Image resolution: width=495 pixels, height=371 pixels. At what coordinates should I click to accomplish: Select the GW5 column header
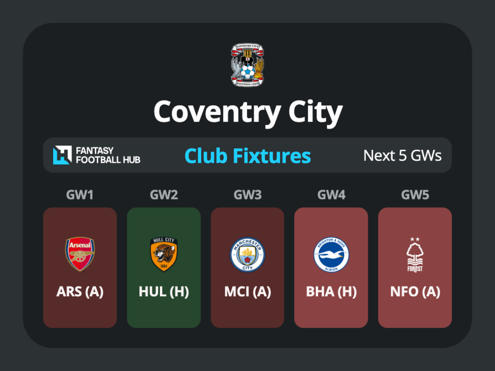click(415, 195)
